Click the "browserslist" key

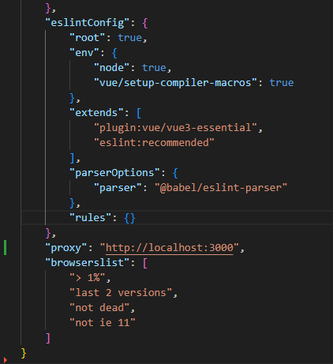tap(88, 263)
